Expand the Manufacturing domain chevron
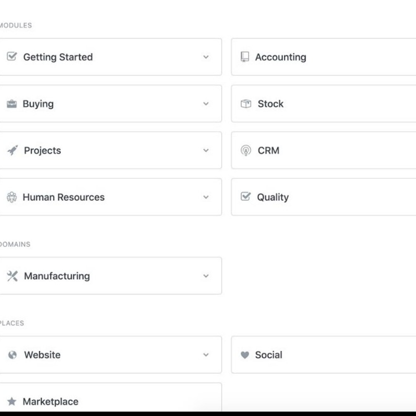416x416 pixels. click(206, 276)
